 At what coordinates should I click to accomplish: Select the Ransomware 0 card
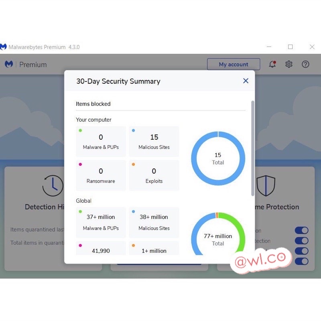(x=101, y=175)
